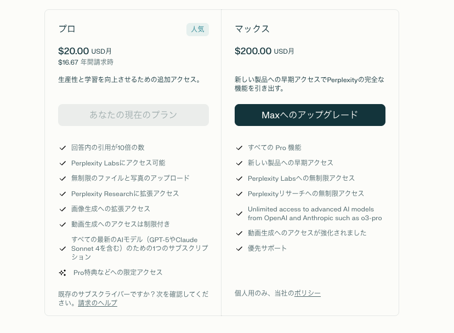The height and width of the screenshot is (333, 454).
Task: Click checkmark next to 優先サポート
Action: tap(239, 249)
